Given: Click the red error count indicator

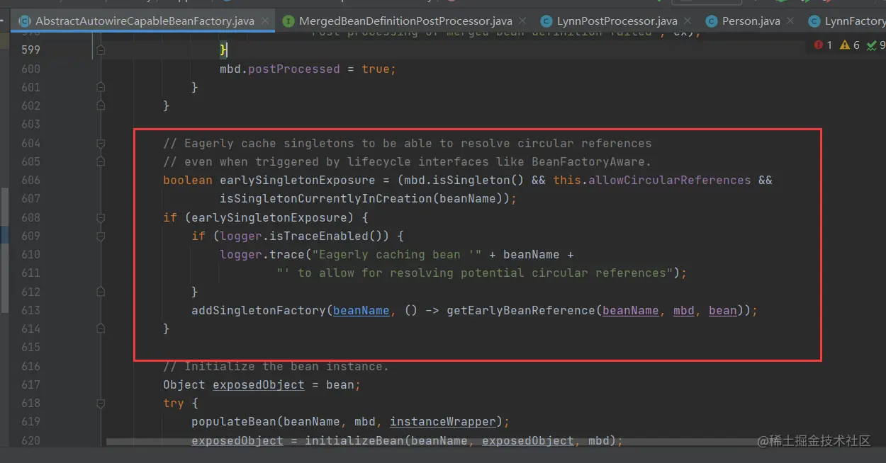Looking at the screenshot, I should [823, 45].
